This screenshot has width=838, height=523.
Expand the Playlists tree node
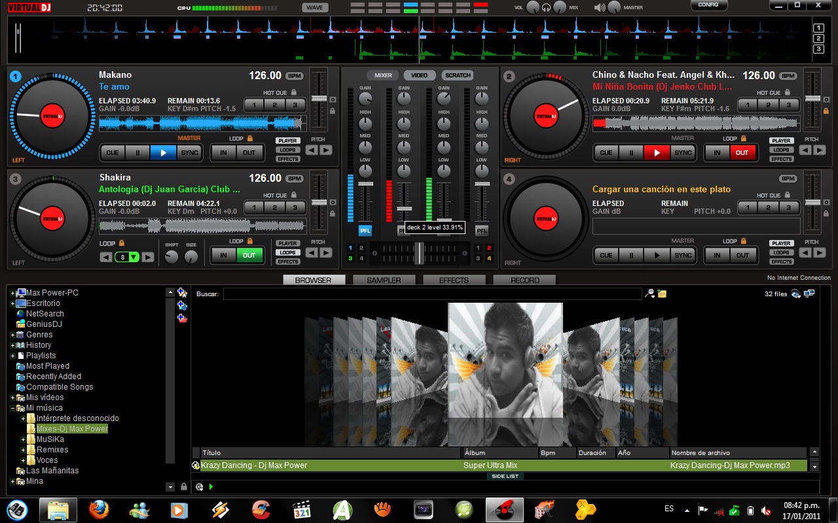click(12, 356)
